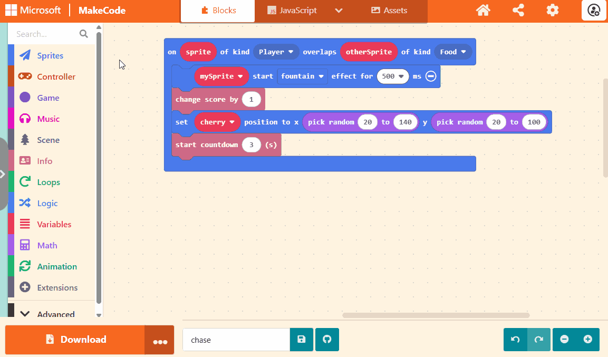Open the user sign-in profile
The height and width of the screenshot is (357, 608).
tap(594, 10)
